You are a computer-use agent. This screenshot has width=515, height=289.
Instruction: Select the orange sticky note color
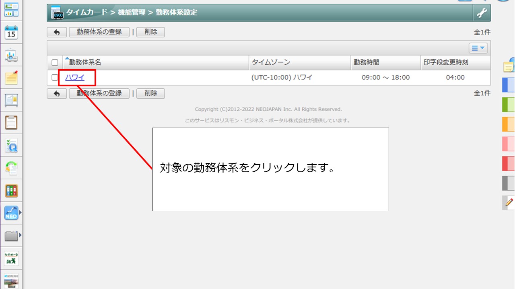pos(509,124)
